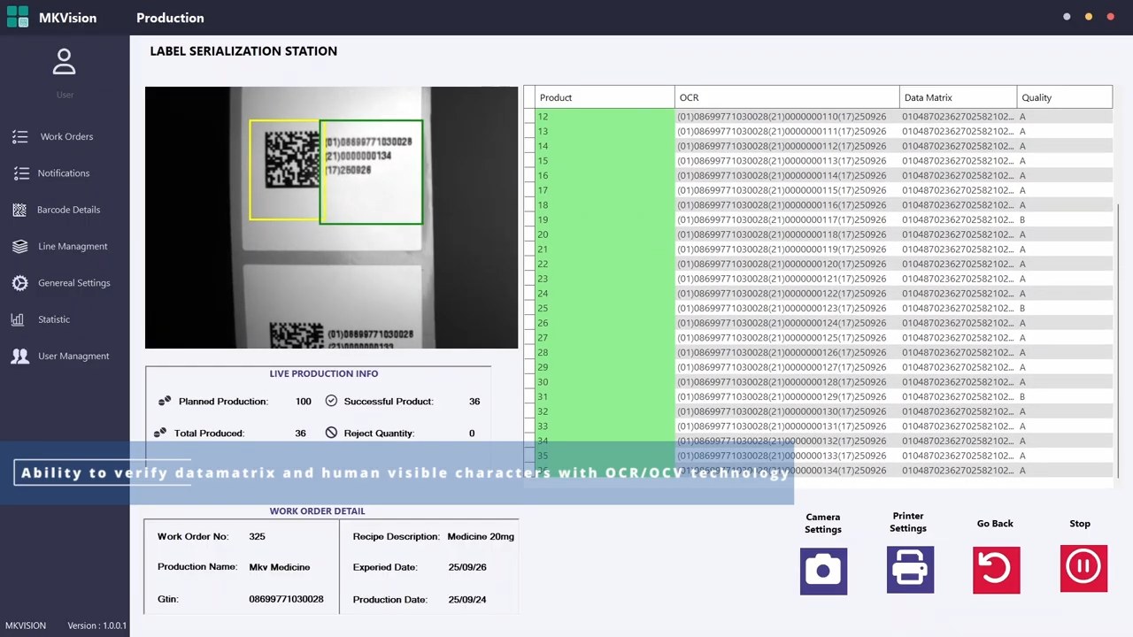
Task: Click the Successful Product checkmark icon
Action: coord(331,401)
